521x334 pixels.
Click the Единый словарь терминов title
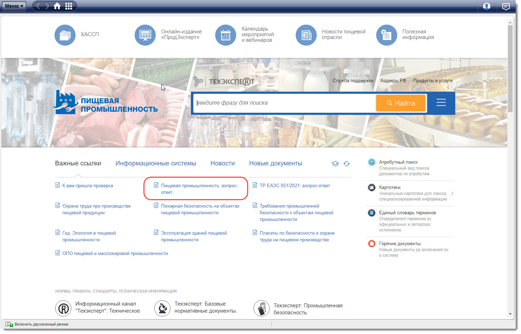point(407,213)
